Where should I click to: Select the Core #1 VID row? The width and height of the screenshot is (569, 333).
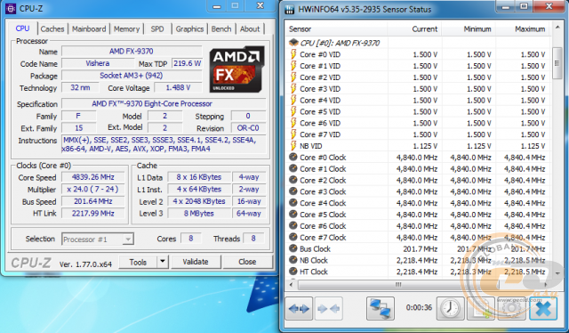tap(419, 66)
